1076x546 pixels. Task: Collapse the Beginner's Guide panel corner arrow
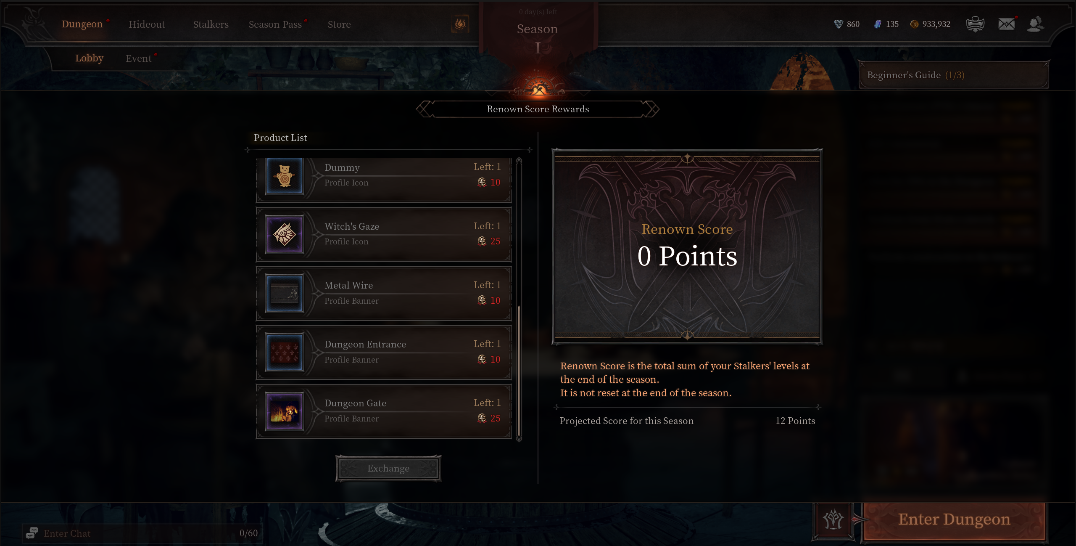coord(1046,64)
